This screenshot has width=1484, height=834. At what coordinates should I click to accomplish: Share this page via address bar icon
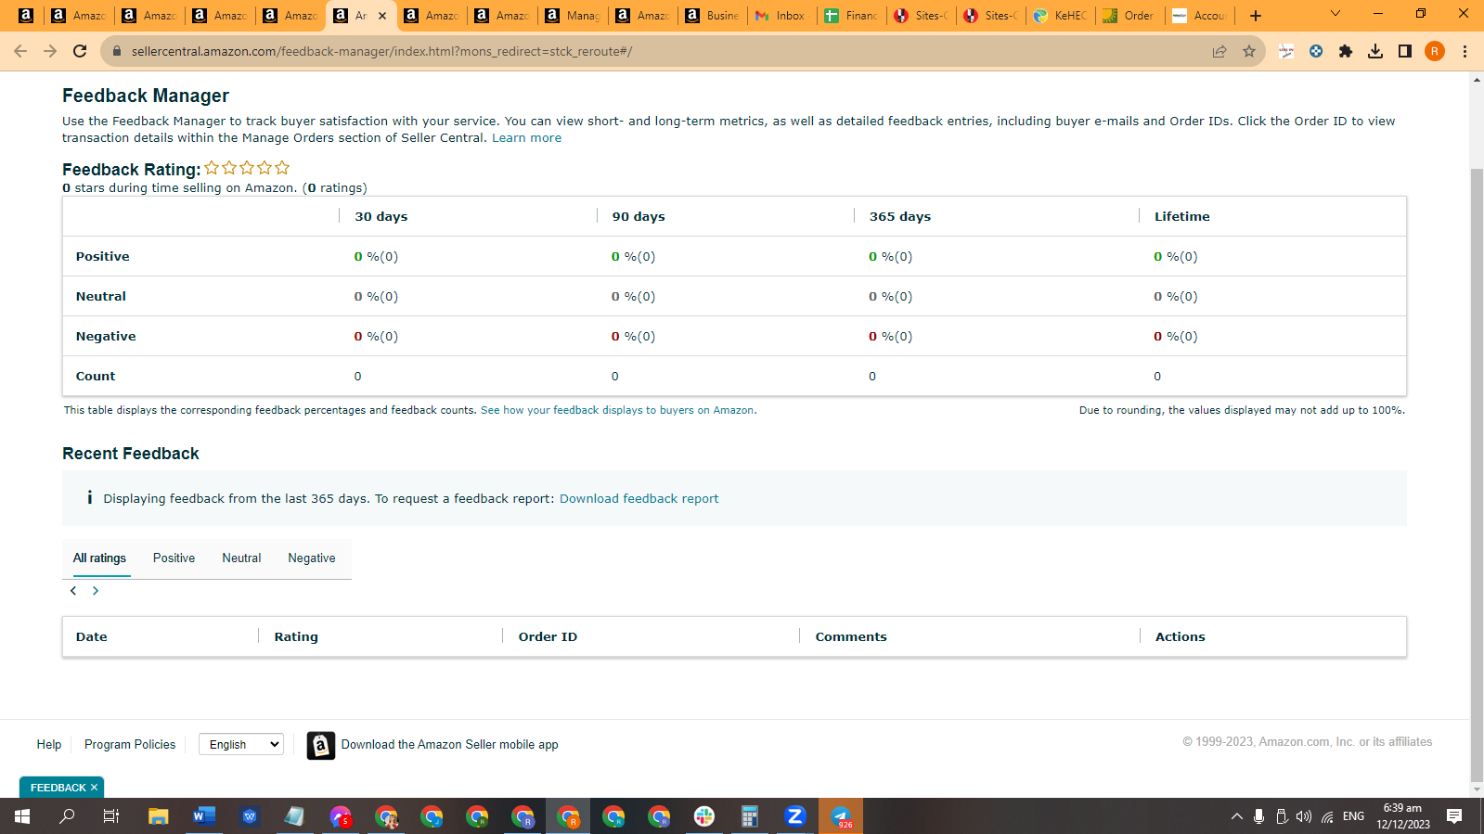click(x=1219, y=51)
